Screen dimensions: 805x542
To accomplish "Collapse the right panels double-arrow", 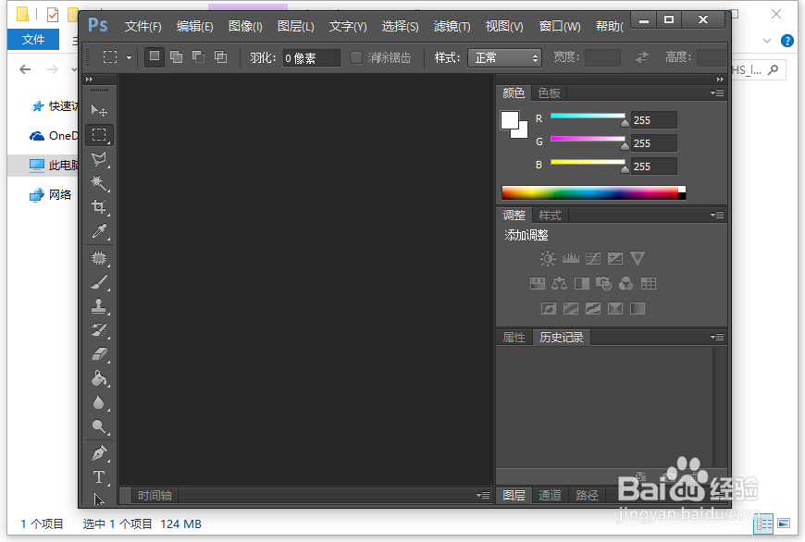I will tap(720, 79).
